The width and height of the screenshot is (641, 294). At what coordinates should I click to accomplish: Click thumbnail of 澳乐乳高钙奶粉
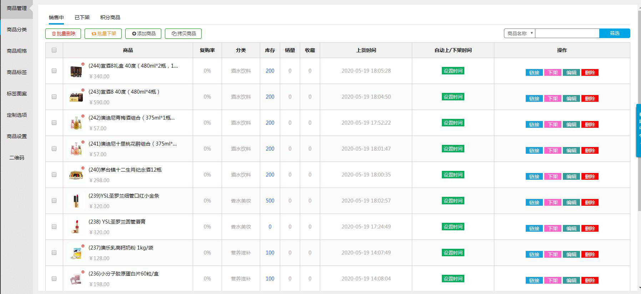76,253
